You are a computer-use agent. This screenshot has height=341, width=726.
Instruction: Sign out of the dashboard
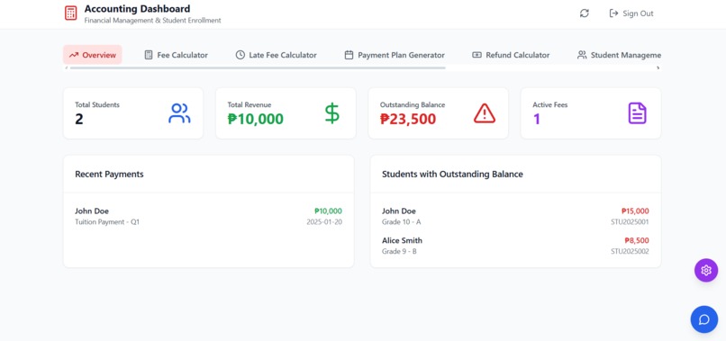coord(631,13)
